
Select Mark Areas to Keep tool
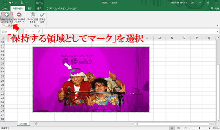(7, 18)
